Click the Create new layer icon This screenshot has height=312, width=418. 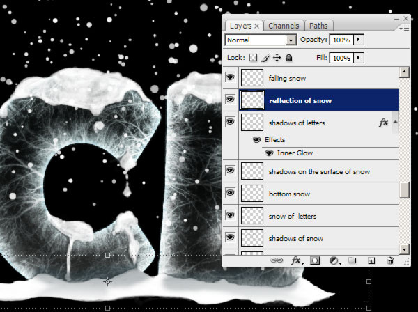point(371,260)
